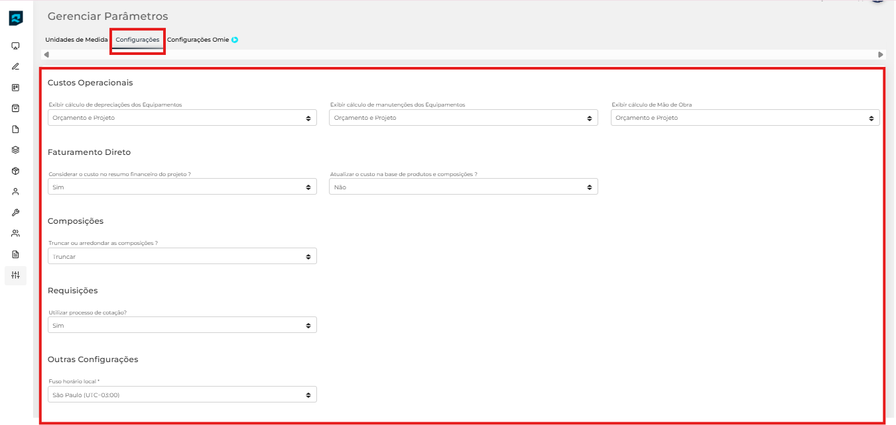Click the app logo in the sidebar
Viewport: 896px width, 425px height.
(16, 18)
